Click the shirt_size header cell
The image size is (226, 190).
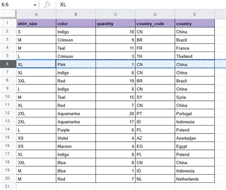point(36,23)
